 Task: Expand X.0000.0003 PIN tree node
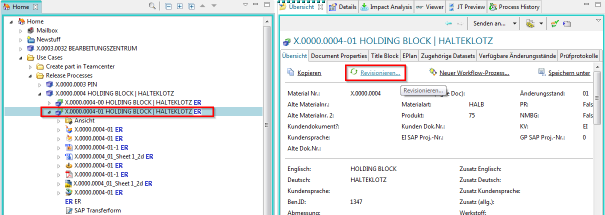click(40, 84)
